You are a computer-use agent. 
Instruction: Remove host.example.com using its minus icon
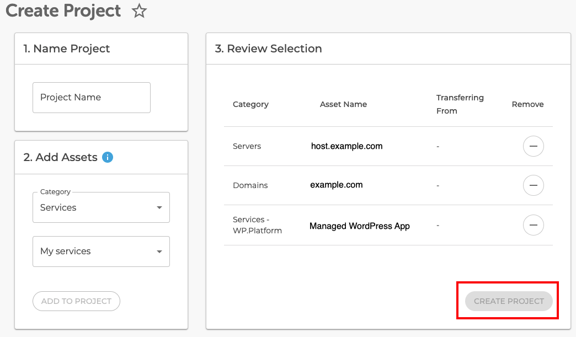(533, 146)
